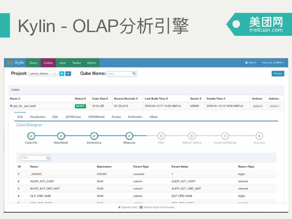The image size is (292, 219).
Task: Open step 8 Overview in designer
Action: pyautogui.click(x=259, y=136)
